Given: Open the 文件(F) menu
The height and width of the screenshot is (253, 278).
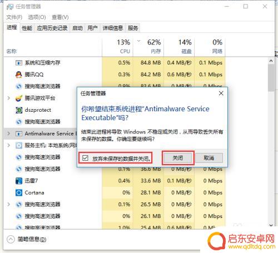Looking at the screenshot, I should (x=14, y=17).
